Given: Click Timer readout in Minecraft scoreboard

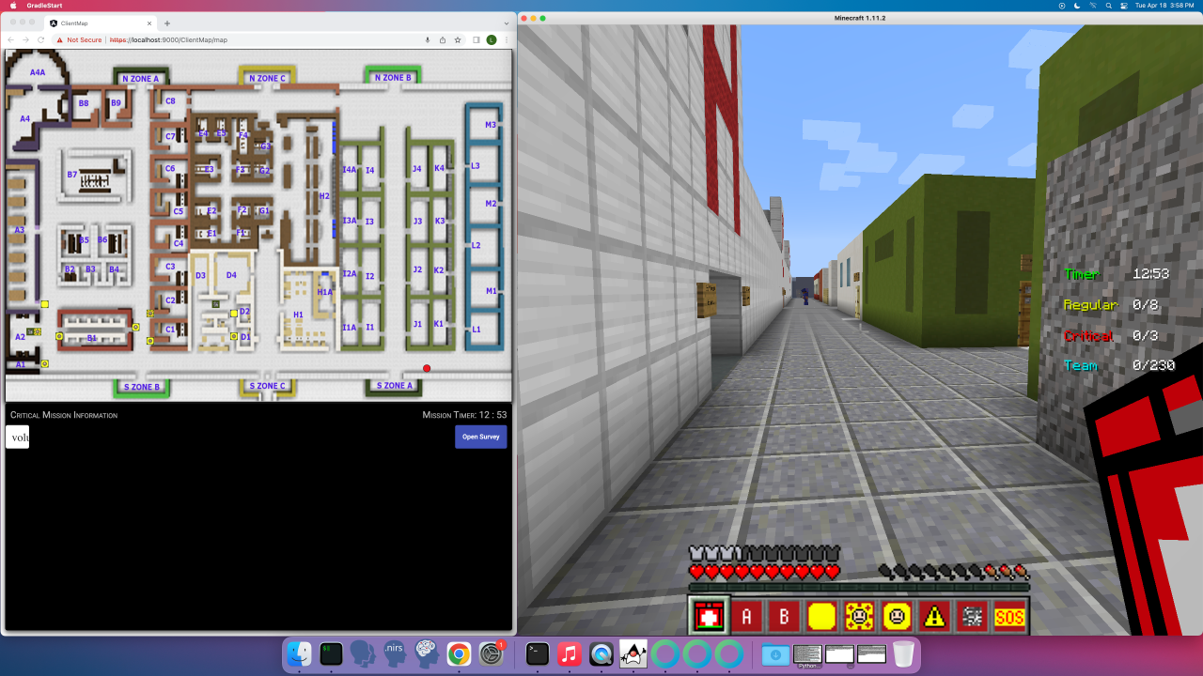Looking at the screenshot, I should [x=1118, y=274].
